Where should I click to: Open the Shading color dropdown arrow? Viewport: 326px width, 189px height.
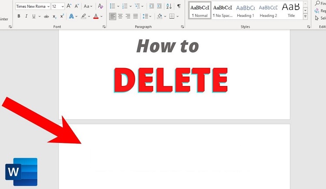coord(165,16)
